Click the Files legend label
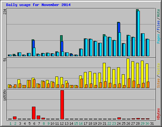Viewport: 162px width, 127px height. 158,25
